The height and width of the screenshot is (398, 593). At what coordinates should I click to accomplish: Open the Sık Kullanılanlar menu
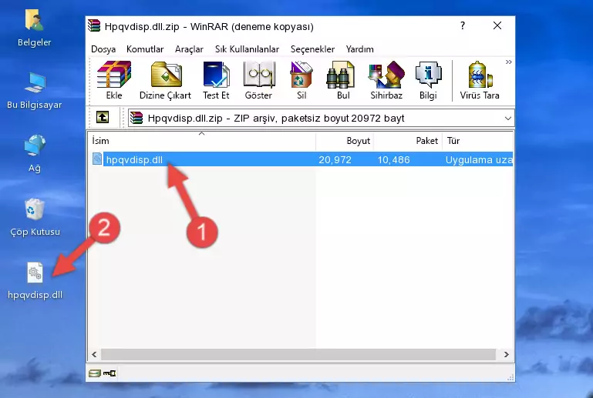pyautogui.click(x=247, y=49)
